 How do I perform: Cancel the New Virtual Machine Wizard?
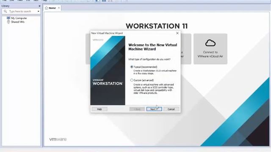pos(171,109)
